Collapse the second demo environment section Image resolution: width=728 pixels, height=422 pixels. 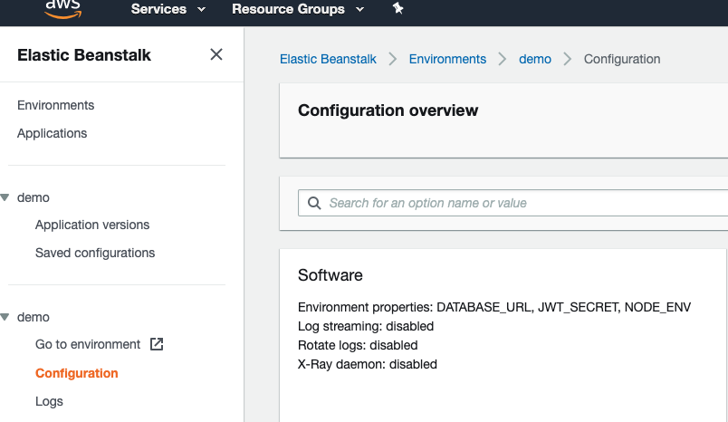[x=5, y=317]
